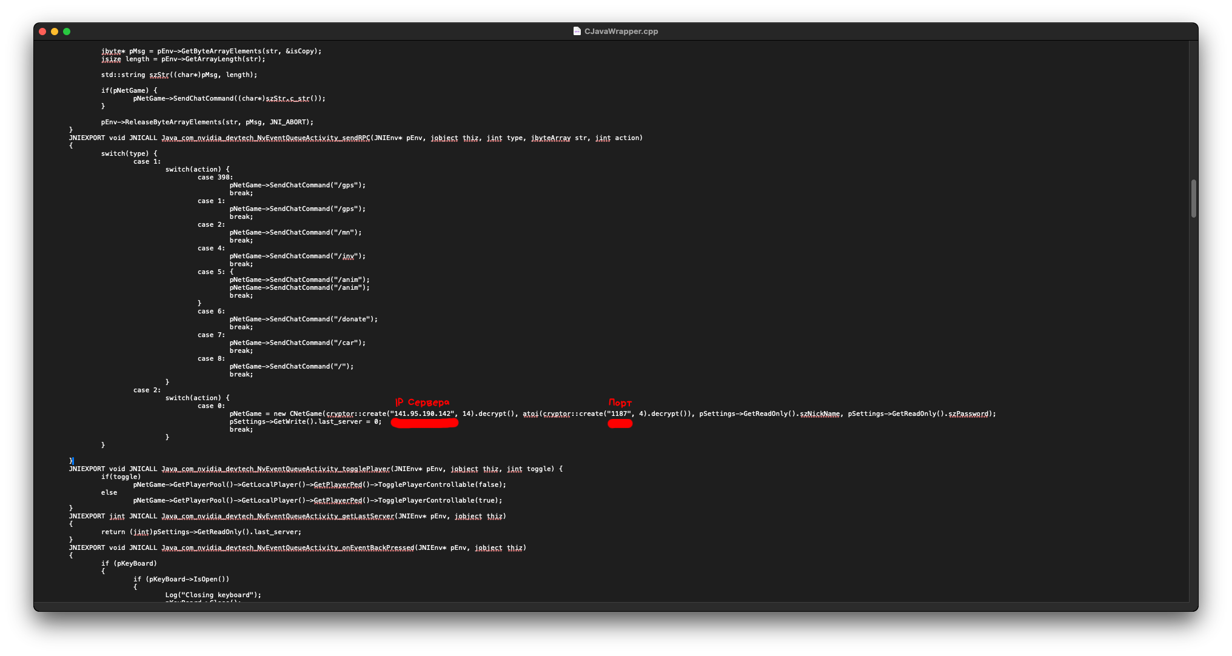
Task: Click the NvEventQueueActivity_getLastServer function name
Action: click(x=278, y=516)
